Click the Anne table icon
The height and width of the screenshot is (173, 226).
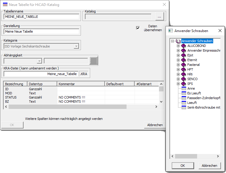tap(184, 88)
